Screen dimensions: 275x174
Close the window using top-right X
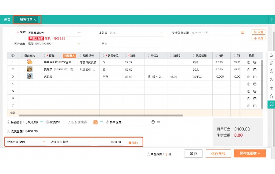click(x=272, y=19)
